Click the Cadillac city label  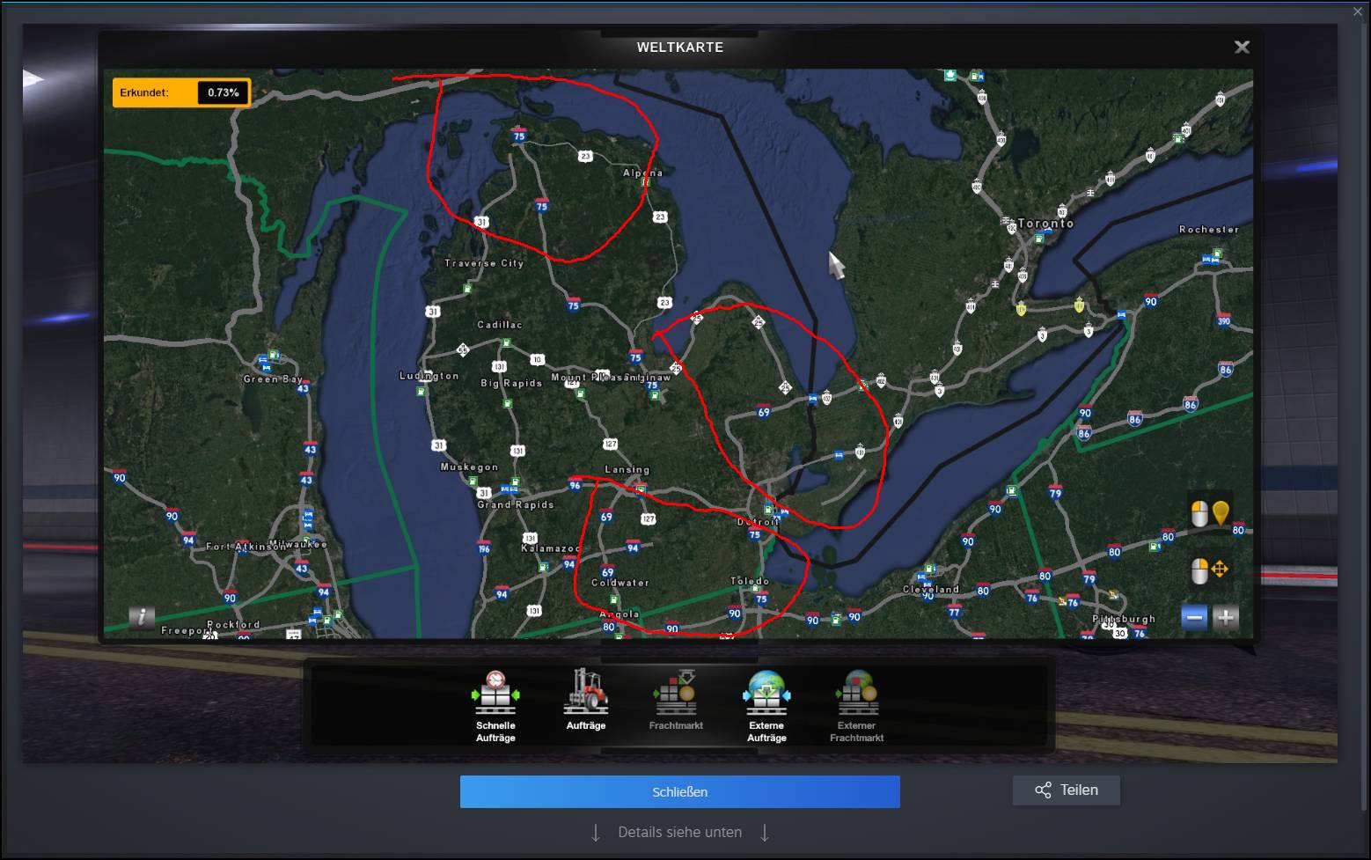499,325
